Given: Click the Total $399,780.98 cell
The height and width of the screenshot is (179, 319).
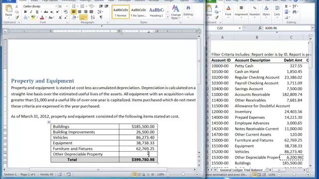Looking at the screenshot, I should [138, 160].
